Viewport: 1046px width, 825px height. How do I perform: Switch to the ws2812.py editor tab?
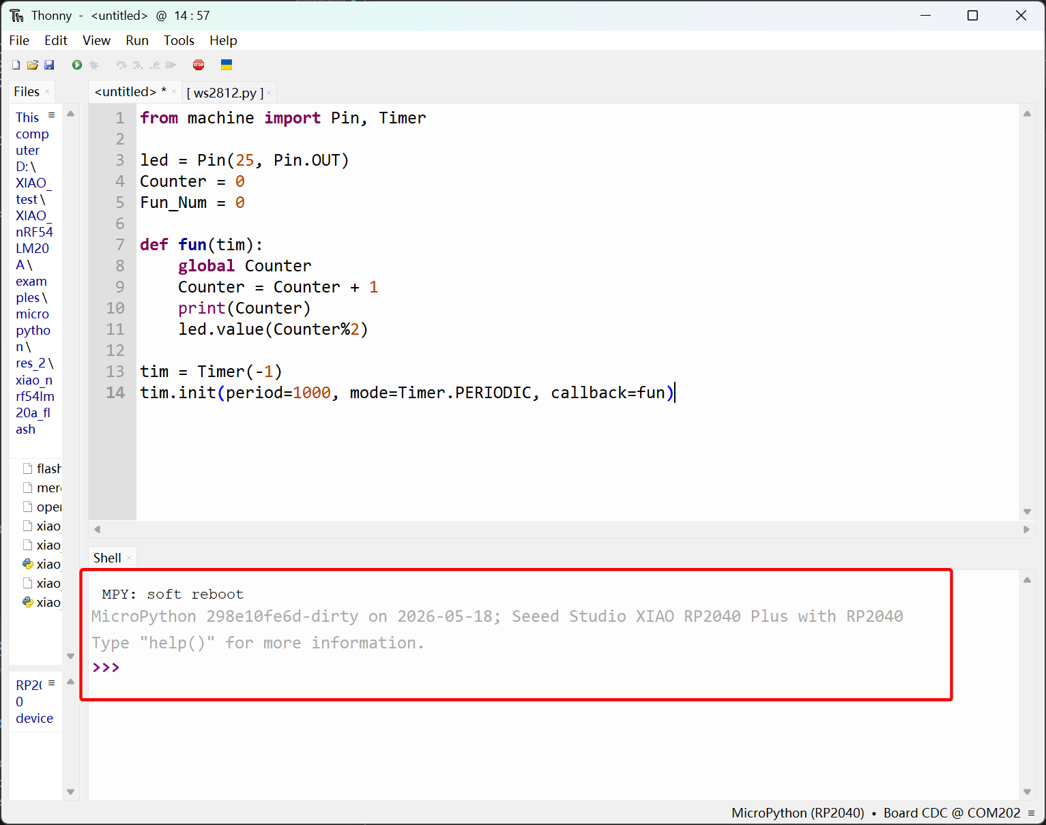(225, 93)
